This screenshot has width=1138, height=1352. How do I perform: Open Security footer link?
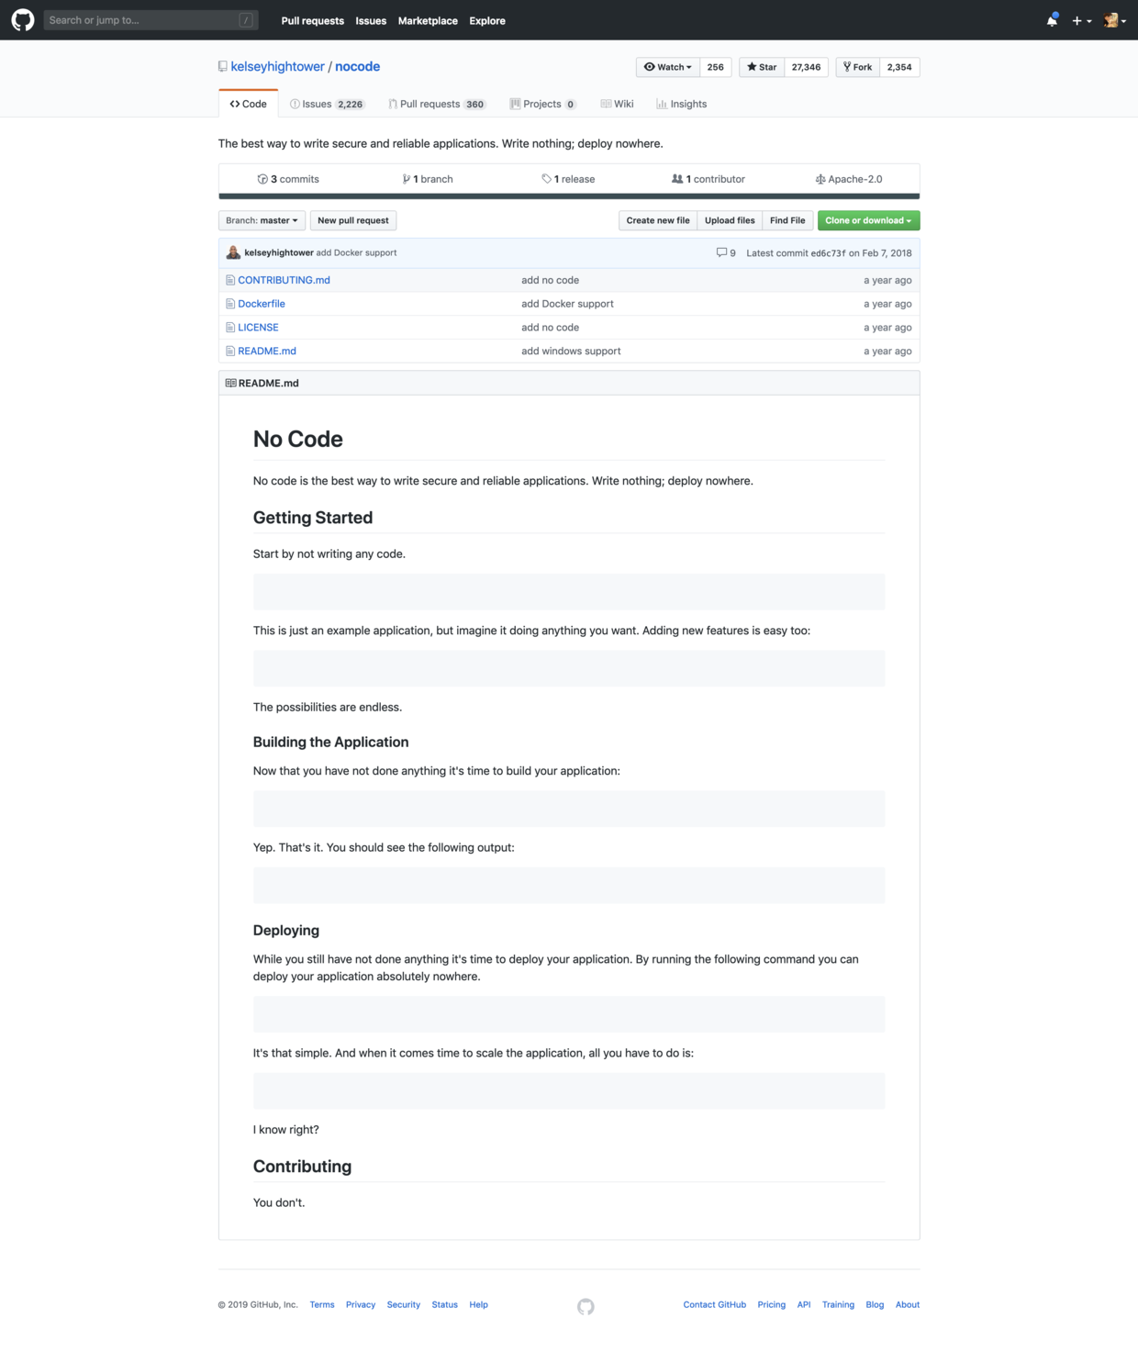(404, 1304)
